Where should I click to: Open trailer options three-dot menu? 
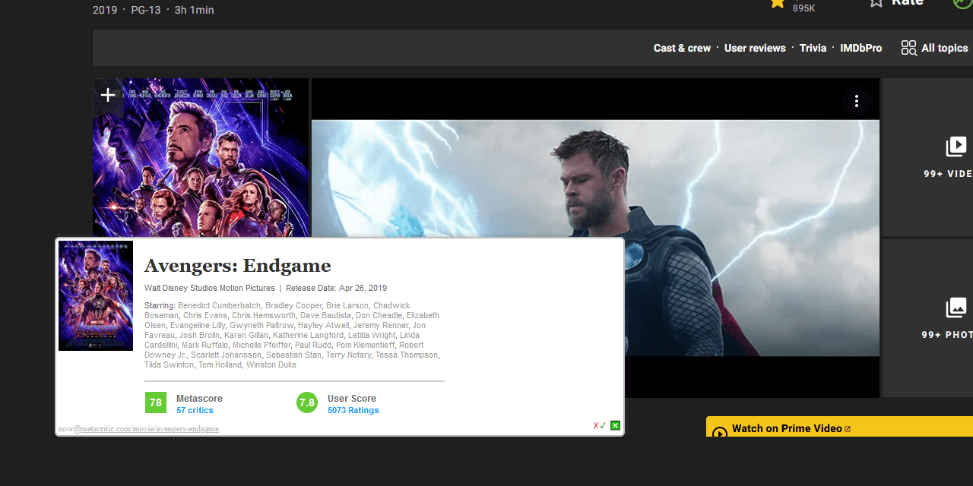pyautogui.click(x=857, y=101)
